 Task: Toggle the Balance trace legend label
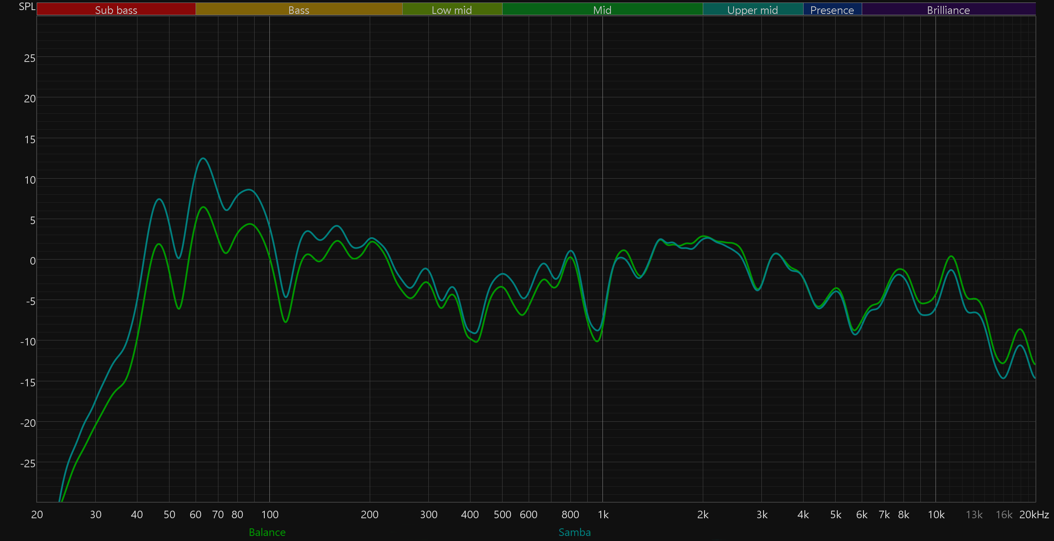point(267,532)
